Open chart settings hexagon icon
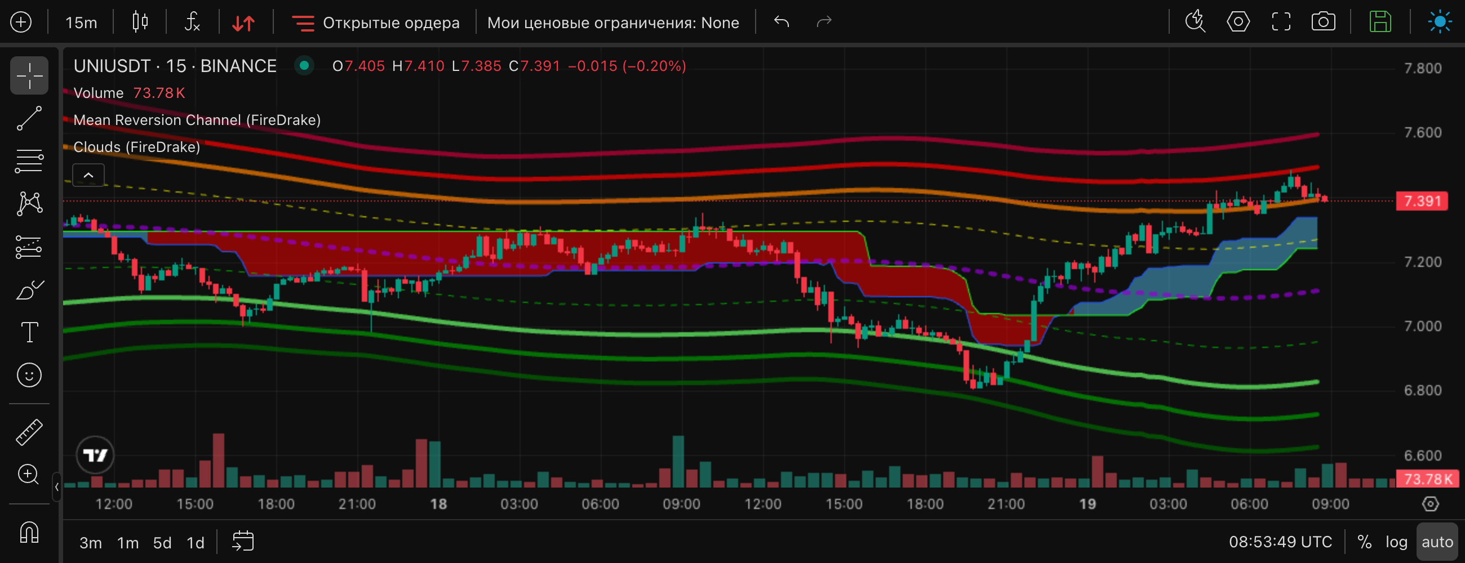The width and height of the screenshot is (1465, 563). pyautogui.click(x=1238, y=22)
